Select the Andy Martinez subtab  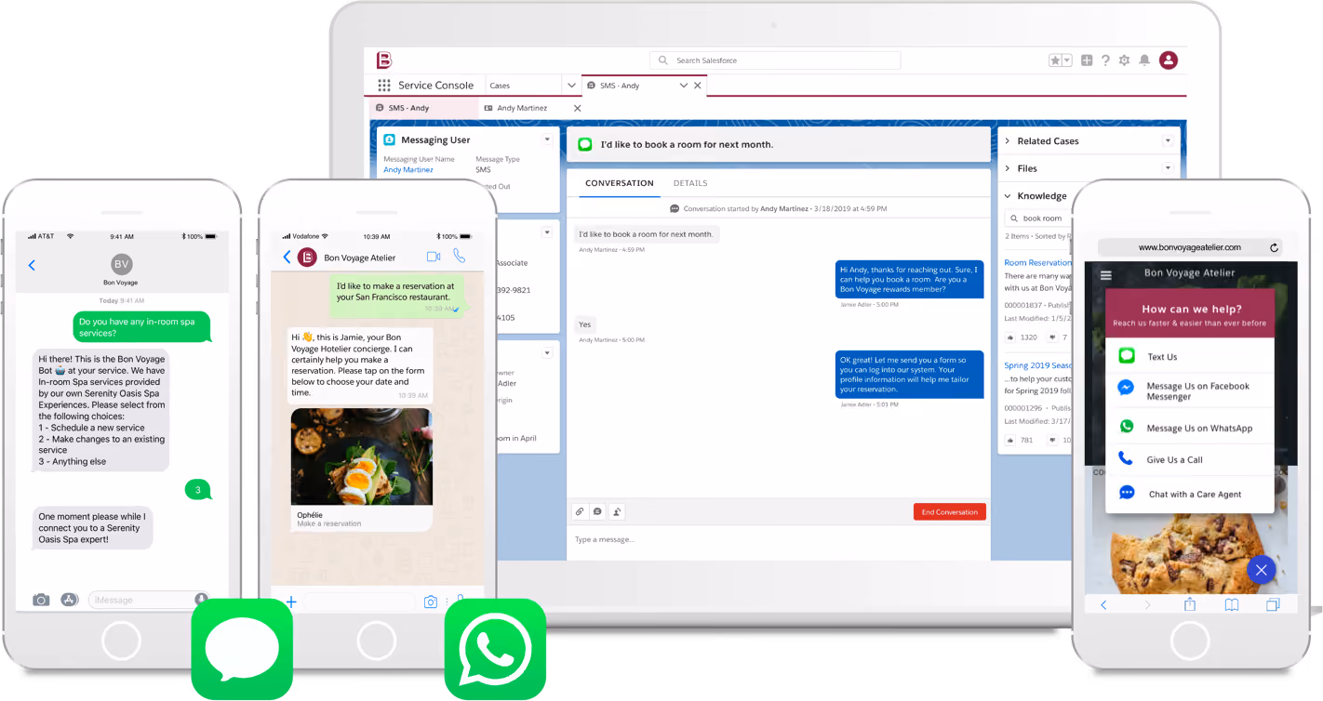click(522, 108)
